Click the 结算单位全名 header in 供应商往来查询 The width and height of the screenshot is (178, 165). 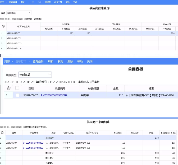(24, 26)
